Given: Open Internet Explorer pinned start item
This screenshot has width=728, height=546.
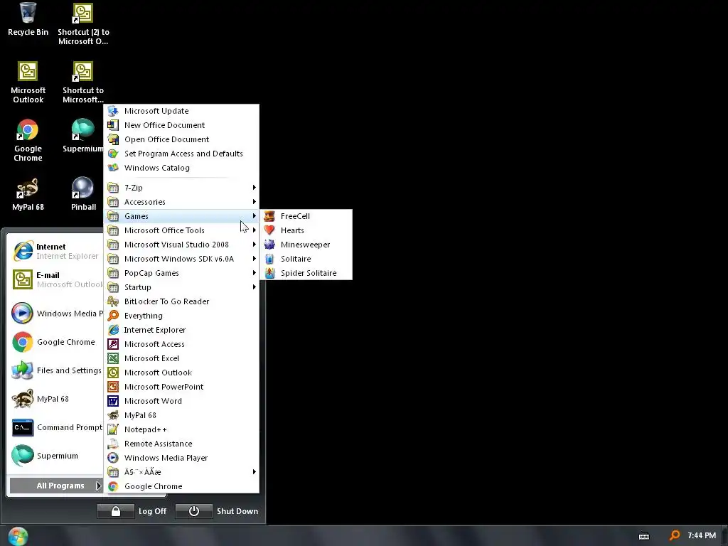Looking at the screenshot, I should (x=55, y=251).
